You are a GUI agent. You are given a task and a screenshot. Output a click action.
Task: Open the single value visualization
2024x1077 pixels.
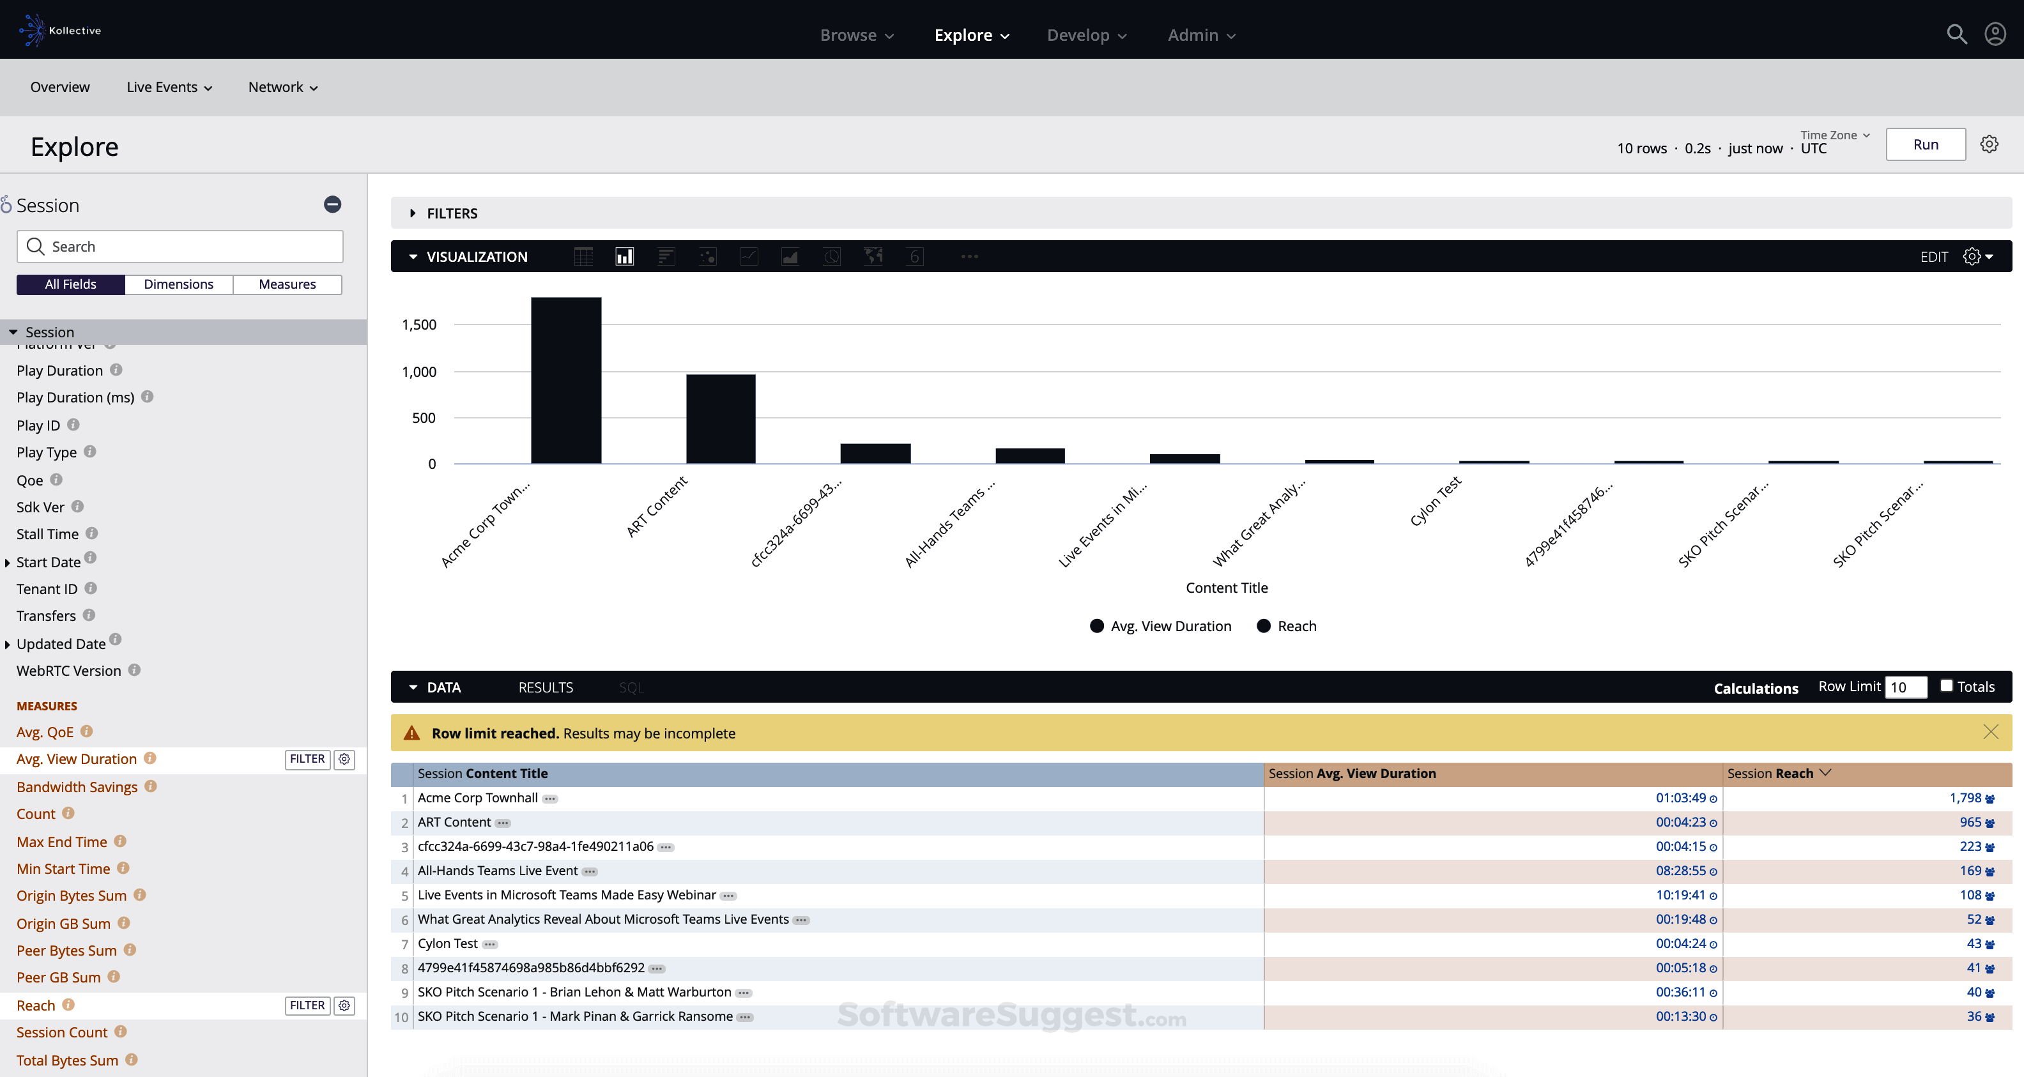(x=914, y=256)
